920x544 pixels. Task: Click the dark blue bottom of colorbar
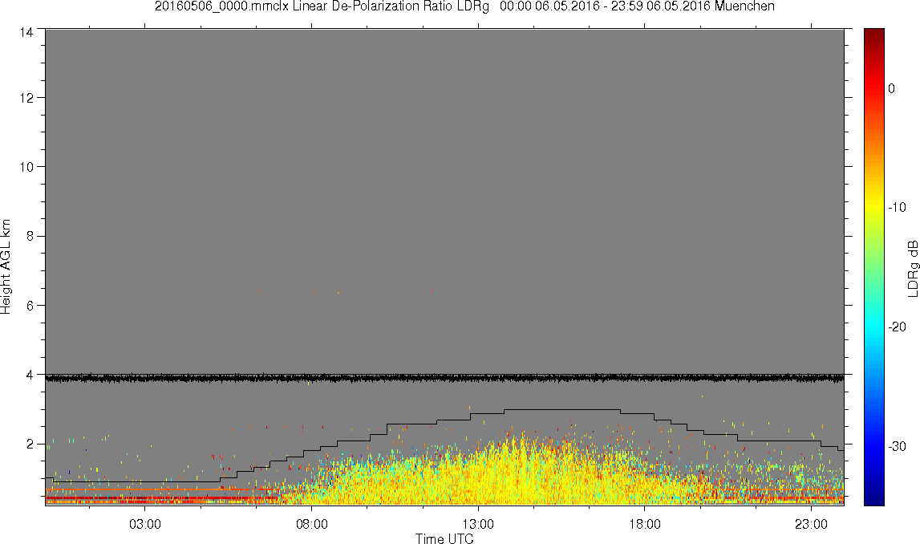[x=873, y=499]
